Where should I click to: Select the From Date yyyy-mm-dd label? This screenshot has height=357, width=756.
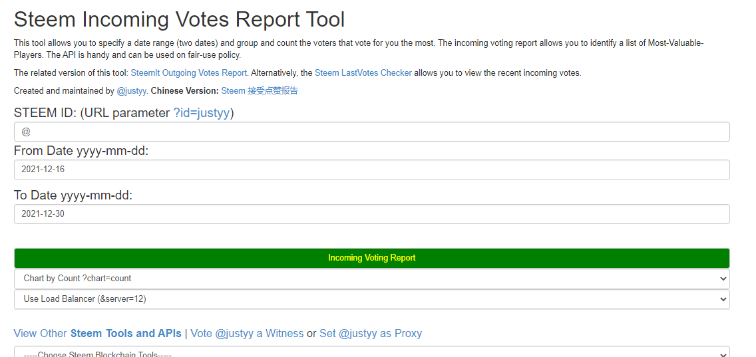(x=81, y=151)
